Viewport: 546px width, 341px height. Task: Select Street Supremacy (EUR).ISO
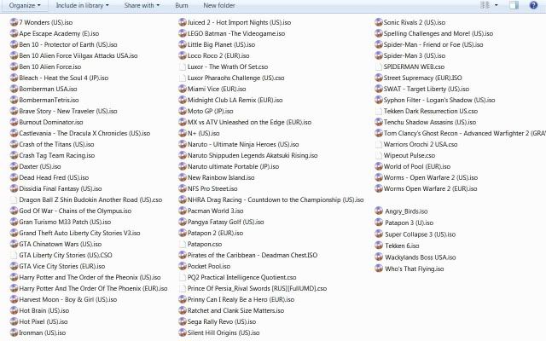pos(423,78)
